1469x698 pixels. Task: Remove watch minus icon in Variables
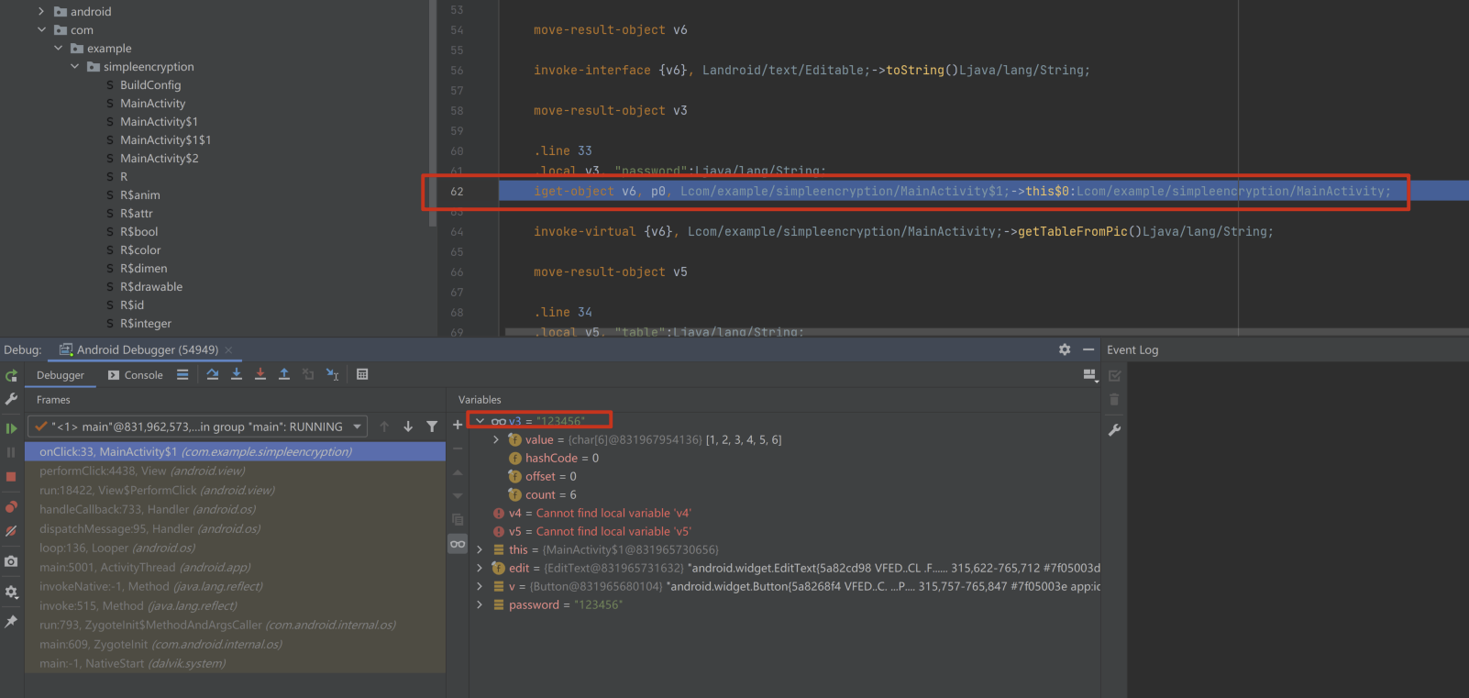tap(458, 449)
